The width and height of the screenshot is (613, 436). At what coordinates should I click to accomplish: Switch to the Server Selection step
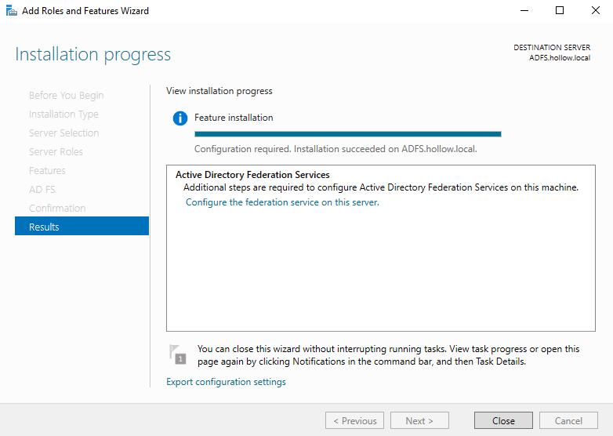pos(63,133)
